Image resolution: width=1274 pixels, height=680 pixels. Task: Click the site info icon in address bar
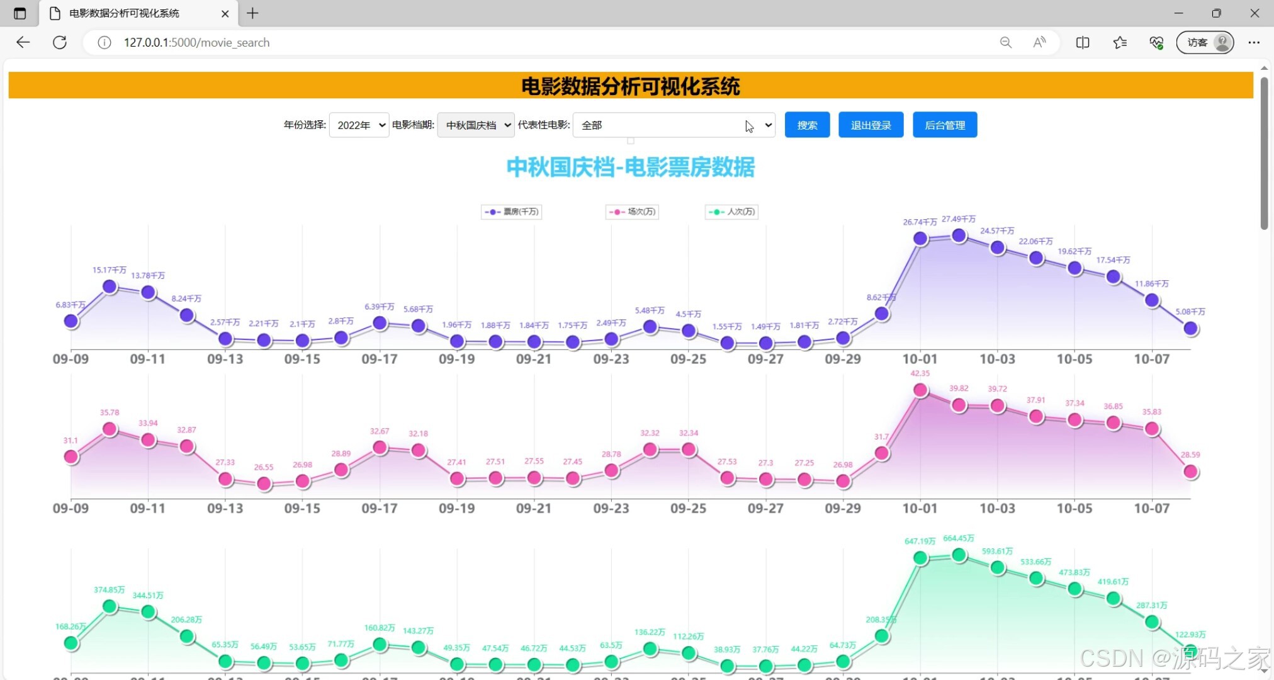(104, 42)
